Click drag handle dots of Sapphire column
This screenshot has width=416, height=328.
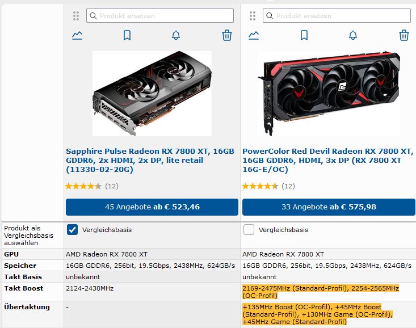click(x=76, y=16)
